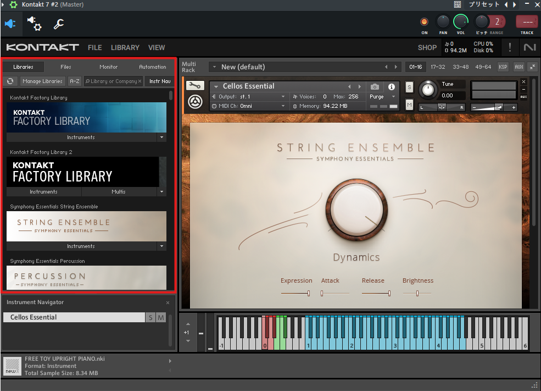Mute Cellos Essential in Instrument Navigator
The image size is (541, 391).
(161, 317)
